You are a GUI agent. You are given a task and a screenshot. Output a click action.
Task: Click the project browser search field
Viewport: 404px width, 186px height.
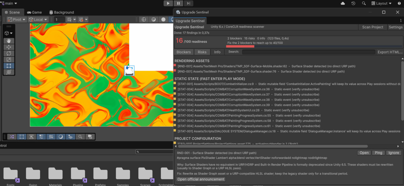pyautogui.click(x=155, y=152)
